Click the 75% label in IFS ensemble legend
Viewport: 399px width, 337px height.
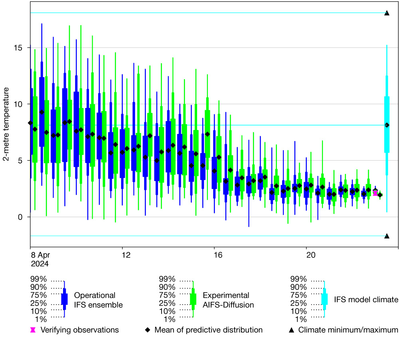[x=38, y=295]
